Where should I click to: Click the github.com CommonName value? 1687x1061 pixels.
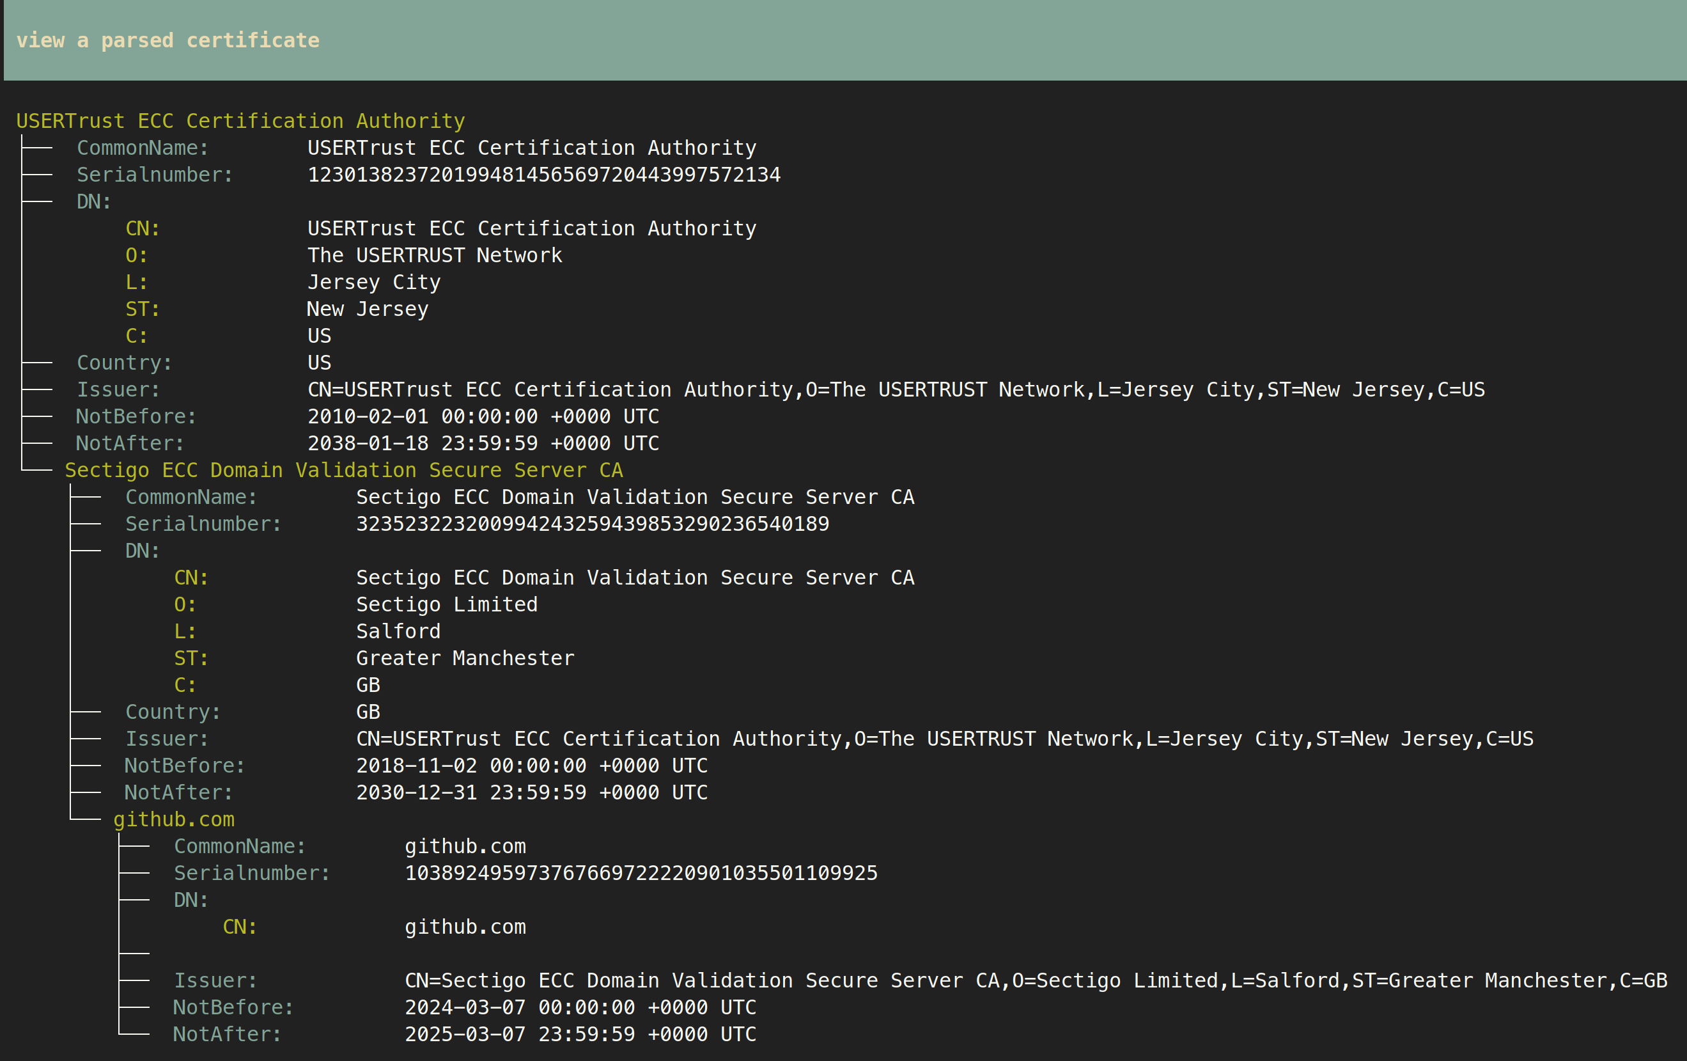[x=465, y=847]
